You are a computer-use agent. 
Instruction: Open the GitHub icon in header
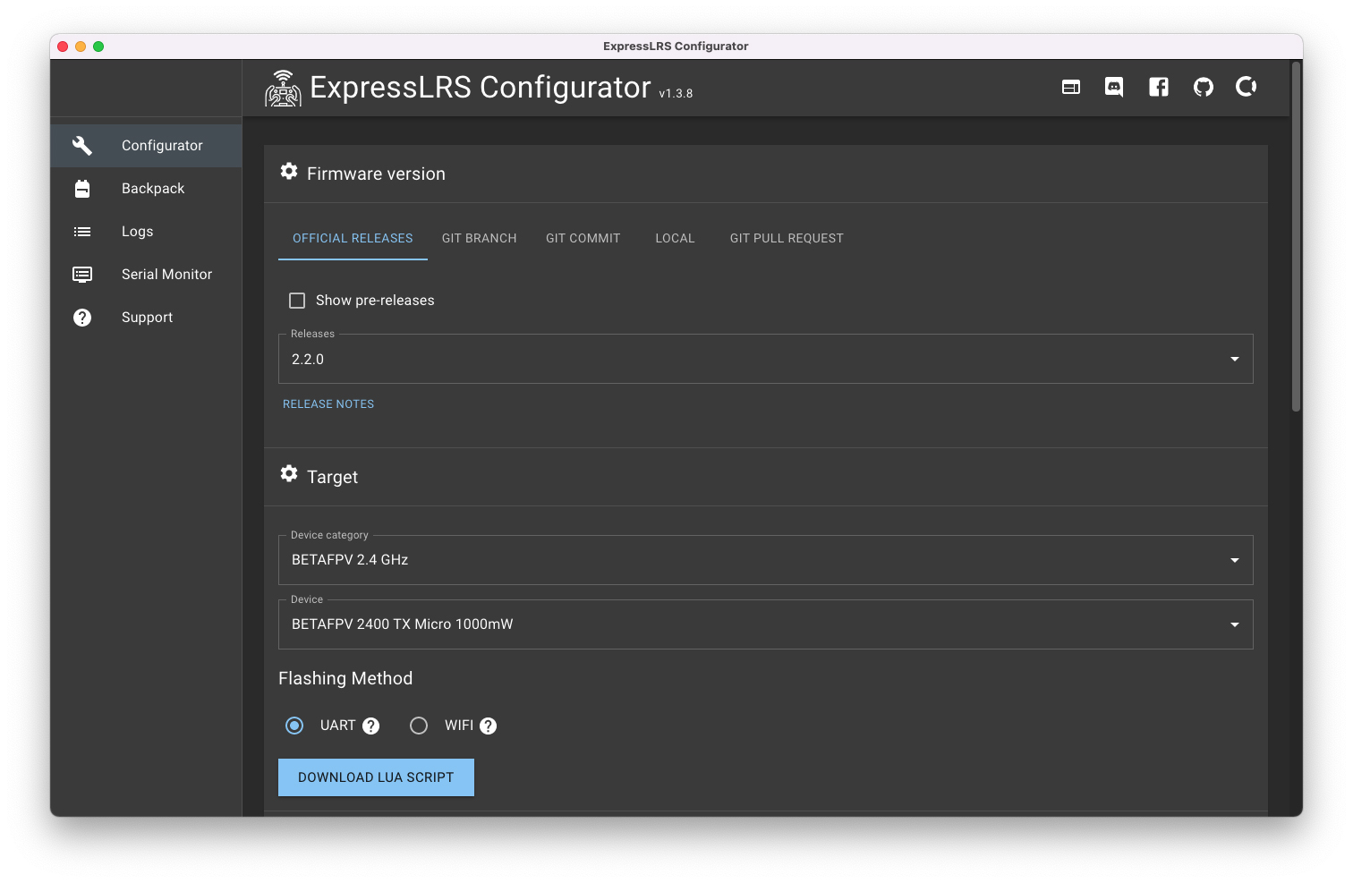point(1204,87)
